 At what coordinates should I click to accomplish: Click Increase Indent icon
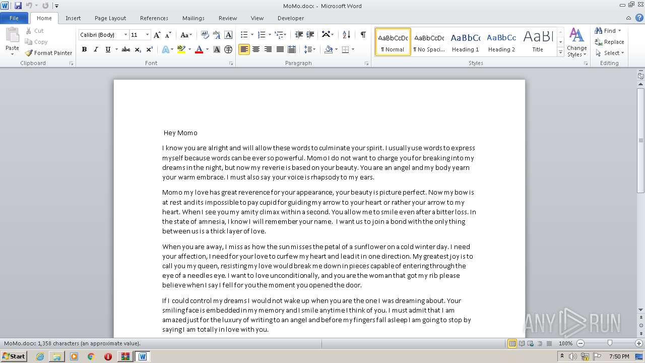[x=310, y=35]
